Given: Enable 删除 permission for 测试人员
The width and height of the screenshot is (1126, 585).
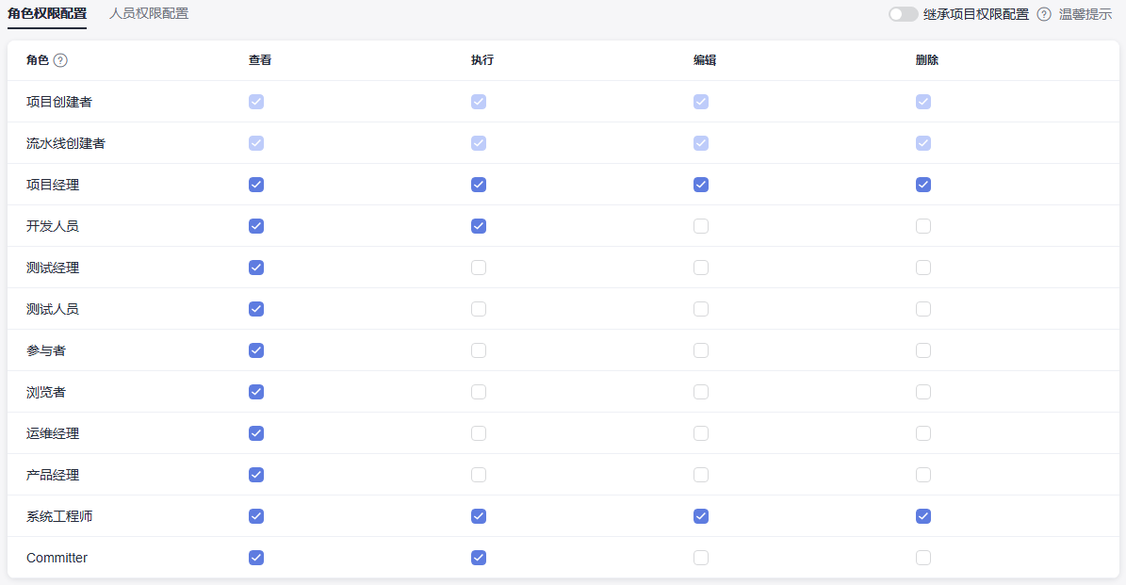Looking at the screenshot, I should coord(923,309).
